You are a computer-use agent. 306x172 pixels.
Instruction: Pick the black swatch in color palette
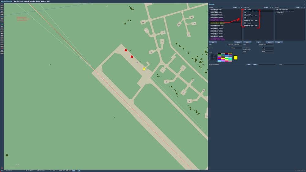point(219,53)
